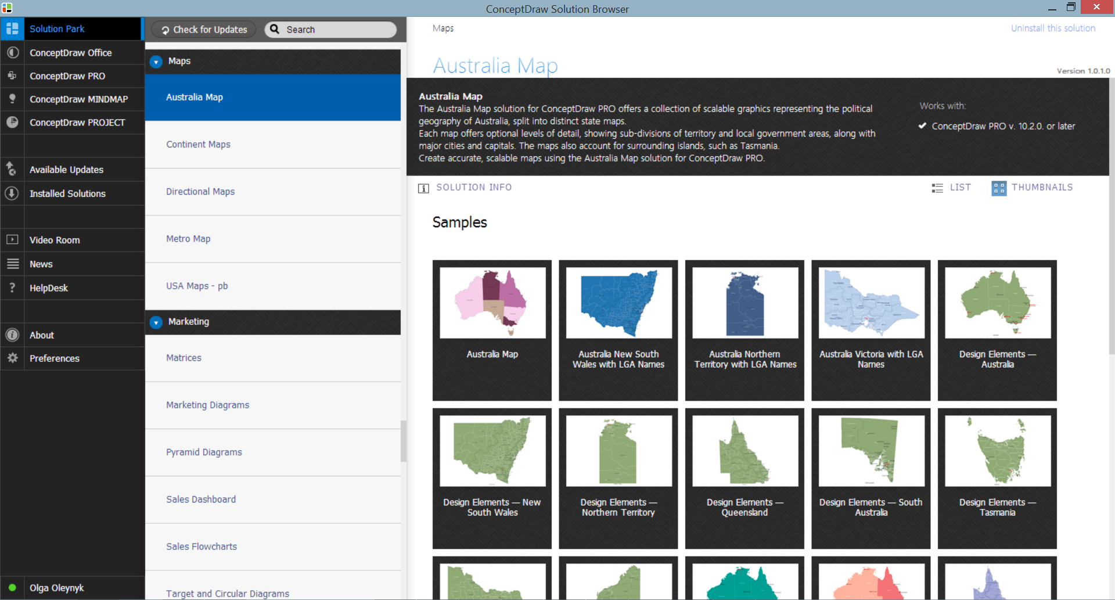Click the refresh icon in Check for Updates
The width and height of the screenshot is (1115, 600).
coord(166,30)
